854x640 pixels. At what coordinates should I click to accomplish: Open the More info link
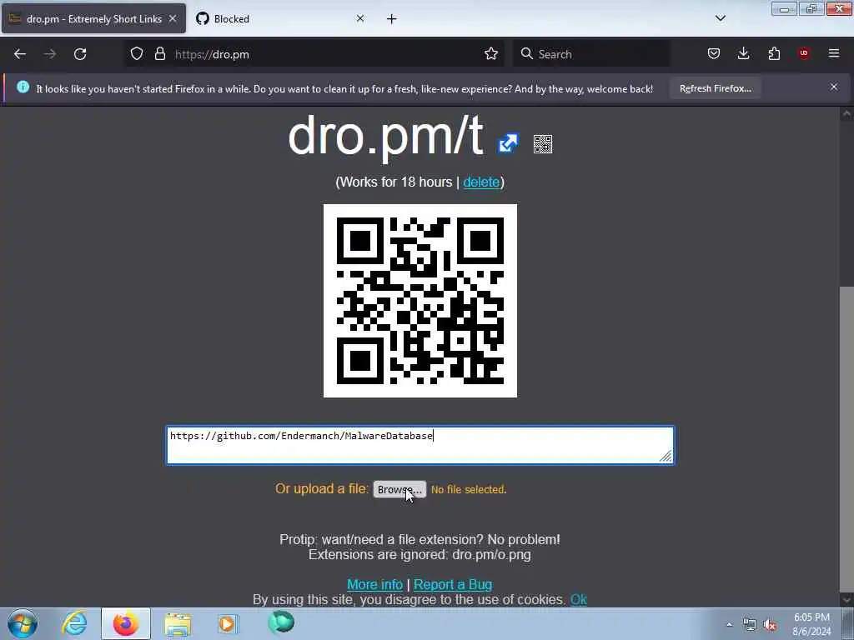(x=374, y=584)
